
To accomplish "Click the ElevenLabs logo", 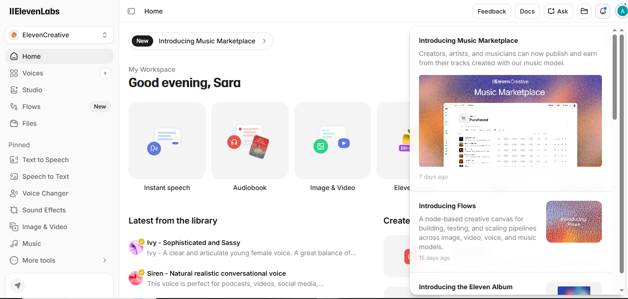I will 34,11.
